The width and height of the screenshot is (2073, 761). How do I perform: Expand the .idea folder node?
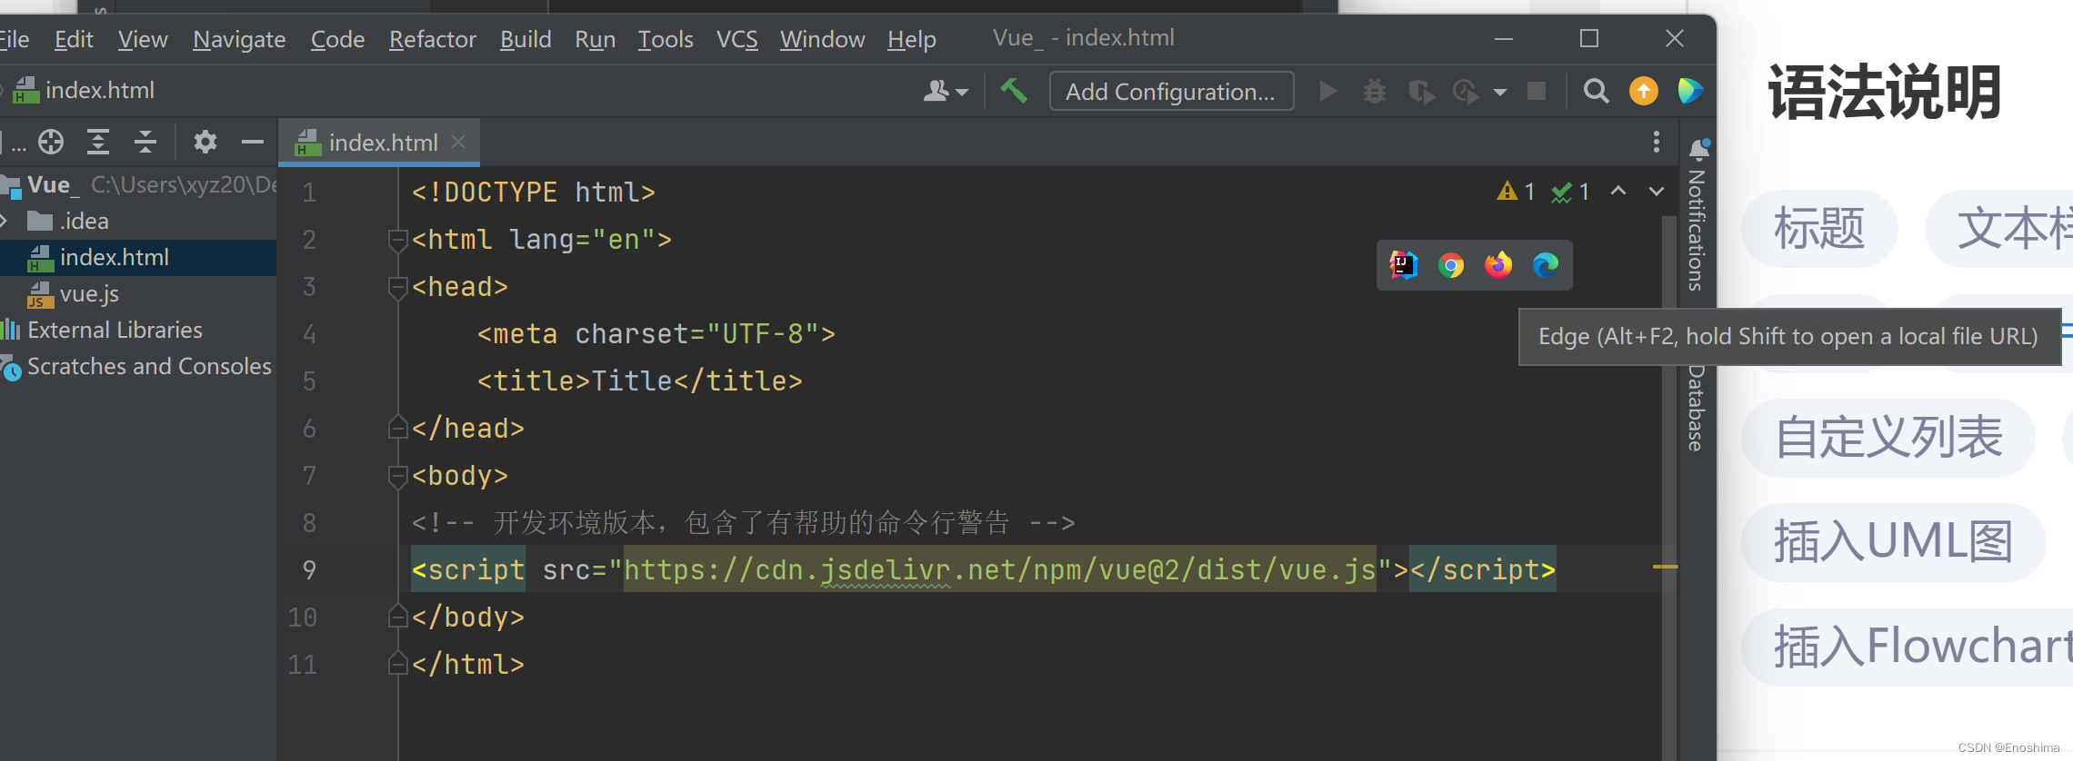(x=5, y=221)
